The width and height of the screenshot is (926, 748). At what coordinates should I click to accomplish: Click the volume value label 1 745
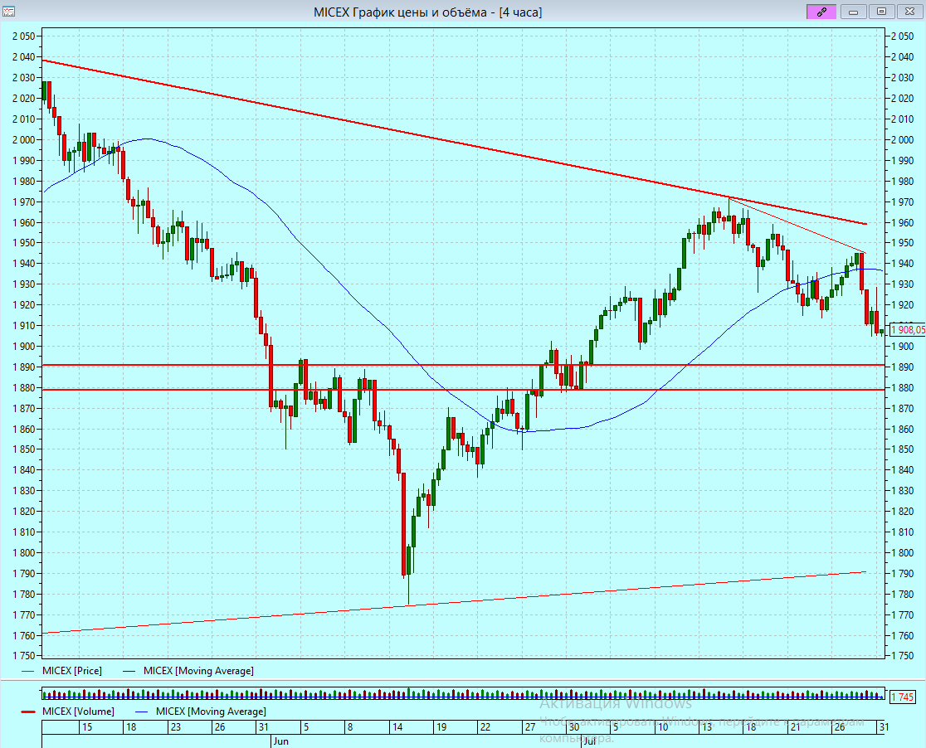click(903, 697)
